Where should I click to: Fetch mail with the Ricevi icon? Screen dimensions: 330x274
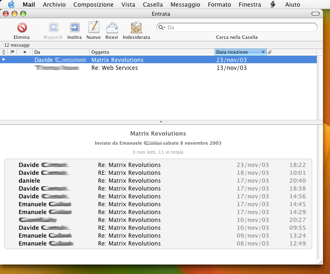(112, 28)
